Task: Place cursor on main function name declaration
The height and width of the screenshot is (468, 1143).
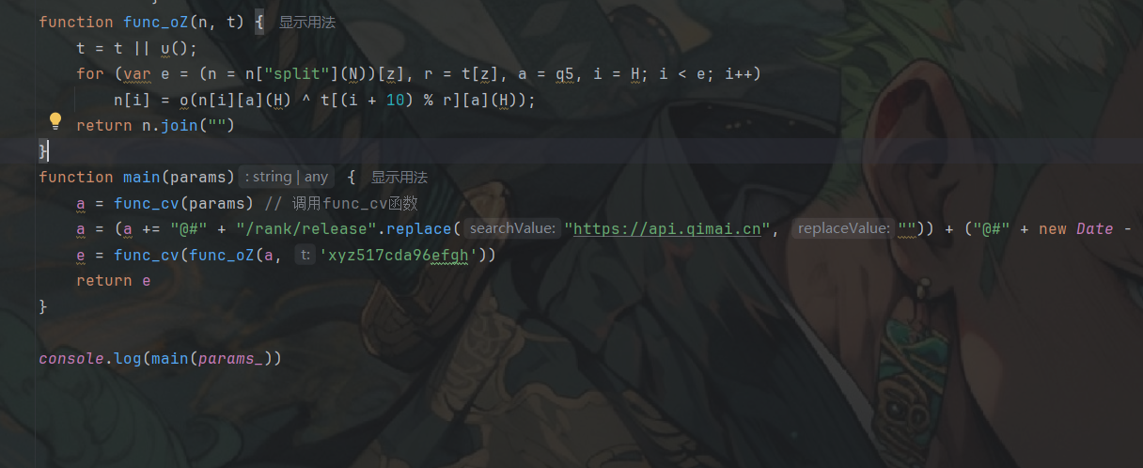Action: coord(141,177)
